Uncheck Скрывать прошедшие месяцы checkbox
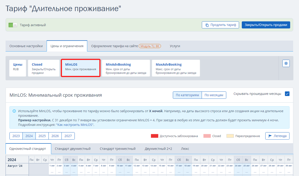Viewport: 299px width, 176px height. click(x=287, y=94)
